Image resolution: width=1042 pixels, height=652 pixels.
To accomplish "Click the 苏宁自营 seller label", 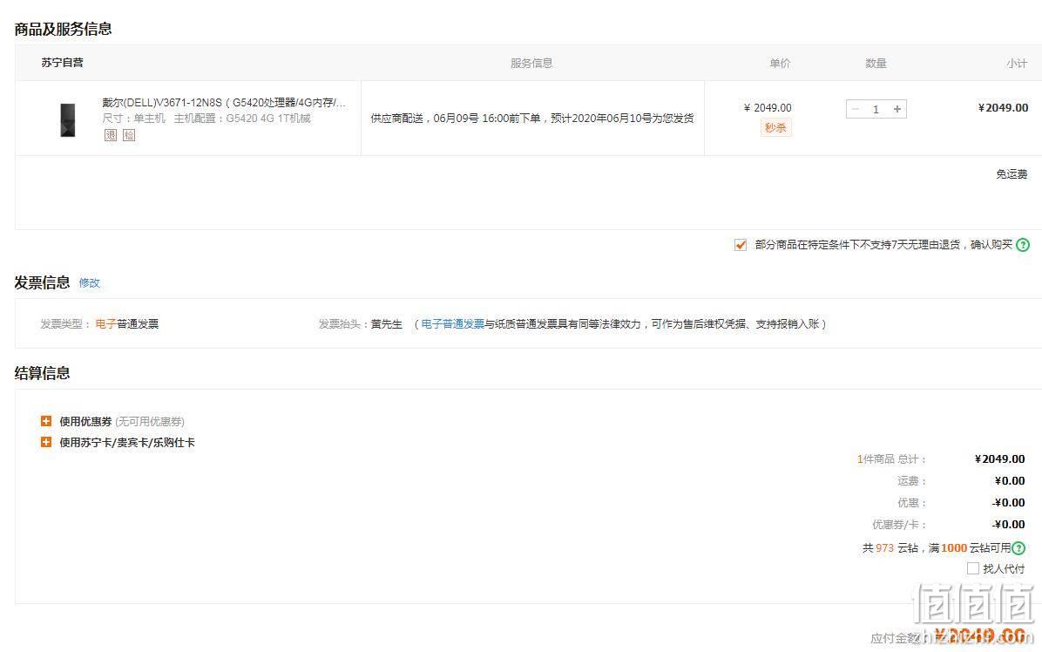I will tap(63, 63).
